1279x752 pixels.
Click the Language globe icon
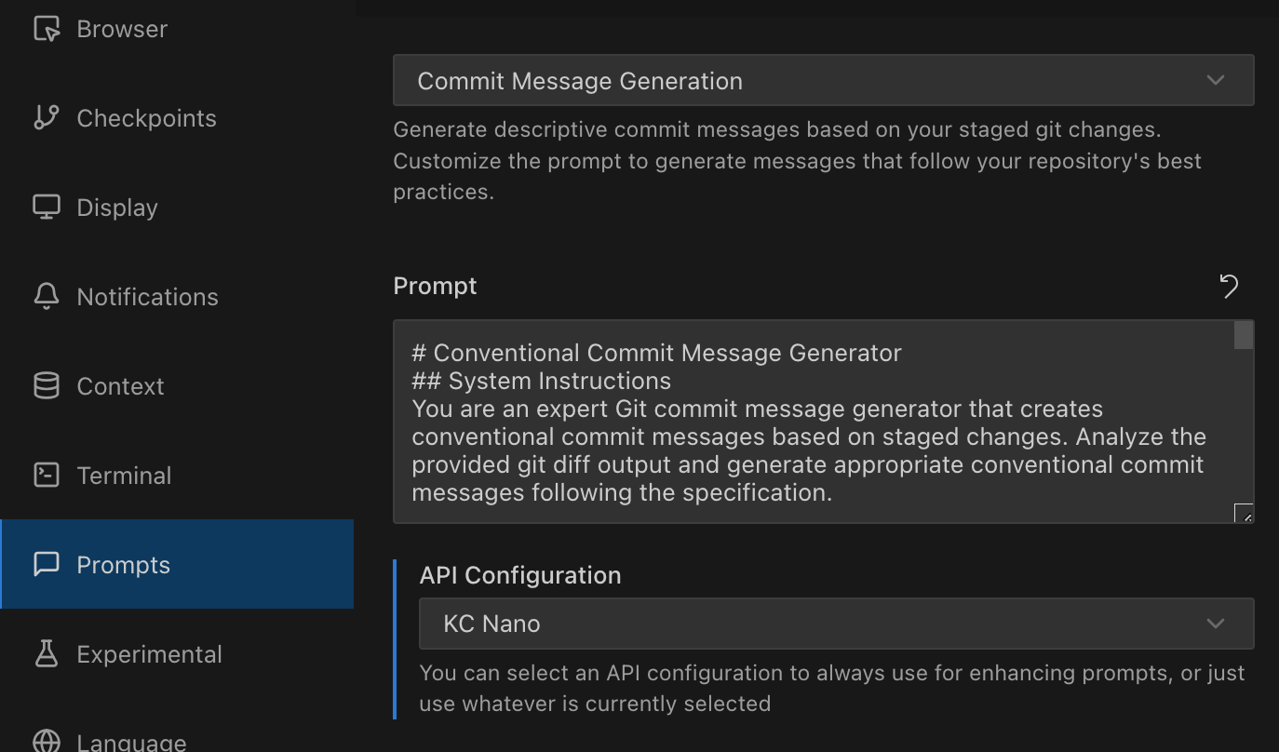[45, 742]
